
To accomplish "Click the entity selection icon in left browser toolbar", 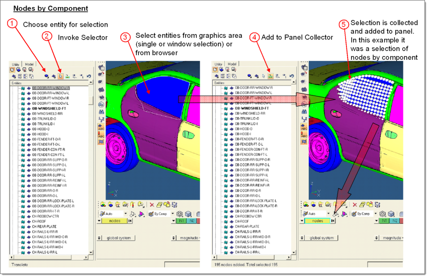I will (46, 76).
